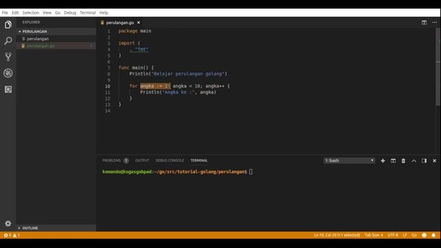Click in the terminal prompt input area
Viewport: 441px width, 248px height.
251,172
